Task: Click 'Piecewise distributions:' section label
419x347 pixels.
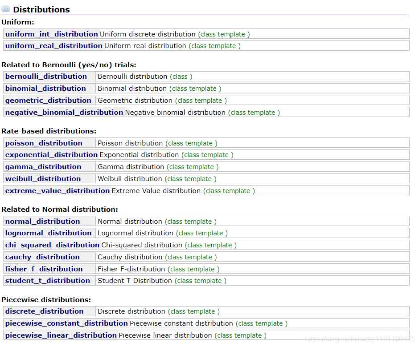Action: [x=46, y=300]
